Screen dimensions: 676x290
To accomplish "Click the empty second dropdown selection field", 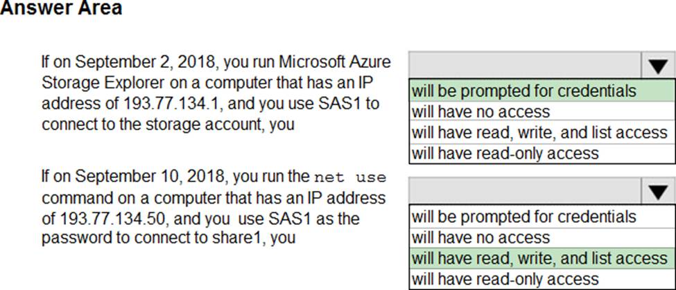I will [525, 191].
